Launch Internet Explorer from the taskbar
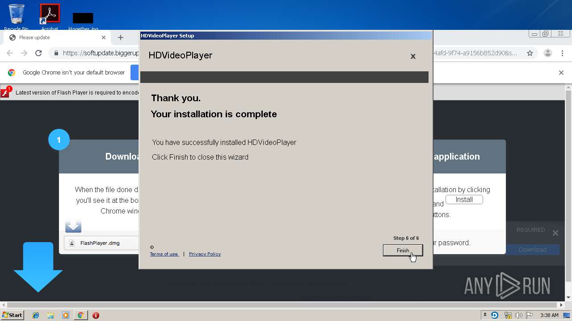The width and height of the screenshot is (572, 321). point(36,315)
